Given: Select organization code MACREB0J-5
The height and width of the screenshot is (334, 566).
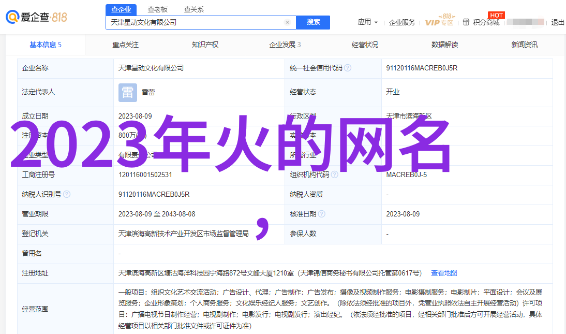Looking at the screenshot, I should click(x=407, y=175).
